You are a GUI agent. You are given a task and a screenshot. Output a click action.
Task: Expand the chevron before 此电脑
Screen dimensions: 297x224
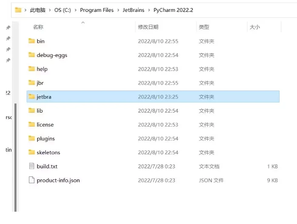[x=25, y=10]
